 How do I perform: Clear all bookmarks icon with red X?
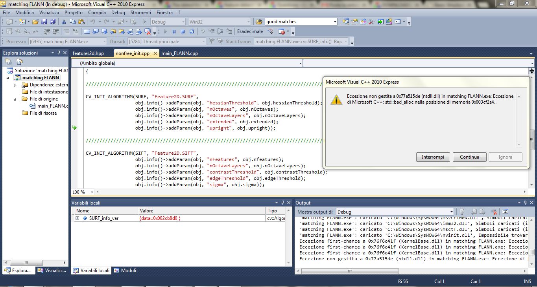[148, 31]
